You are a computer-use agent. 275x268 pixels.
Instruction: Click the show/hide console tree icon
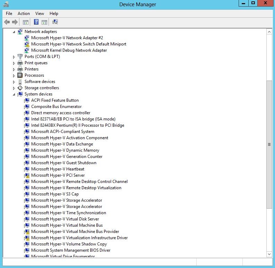(x=25, y=22)
